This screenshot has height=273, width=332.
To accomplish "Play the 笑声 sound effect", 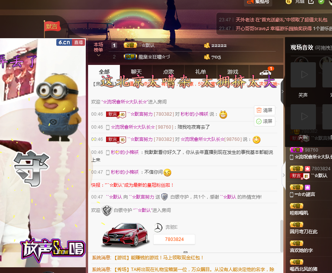I will [x=303, y=75].
